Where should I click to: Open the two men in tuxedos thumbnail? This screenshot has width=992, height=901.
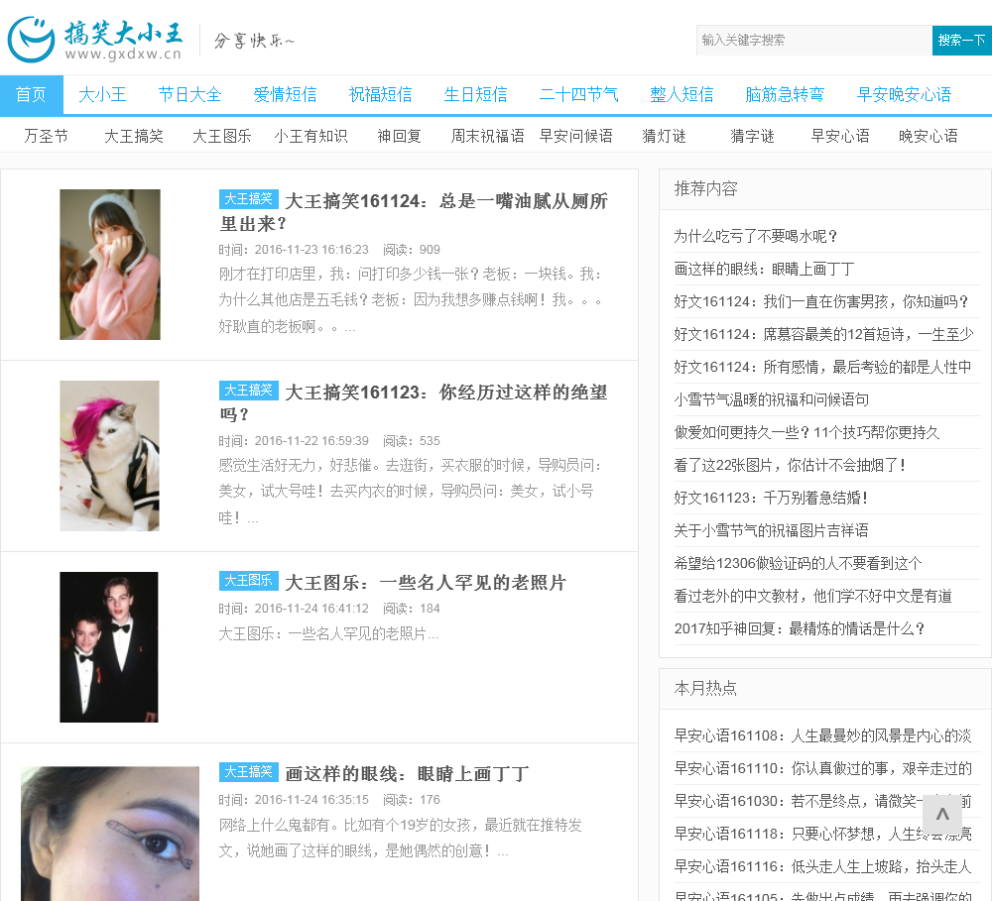(109, 647)
